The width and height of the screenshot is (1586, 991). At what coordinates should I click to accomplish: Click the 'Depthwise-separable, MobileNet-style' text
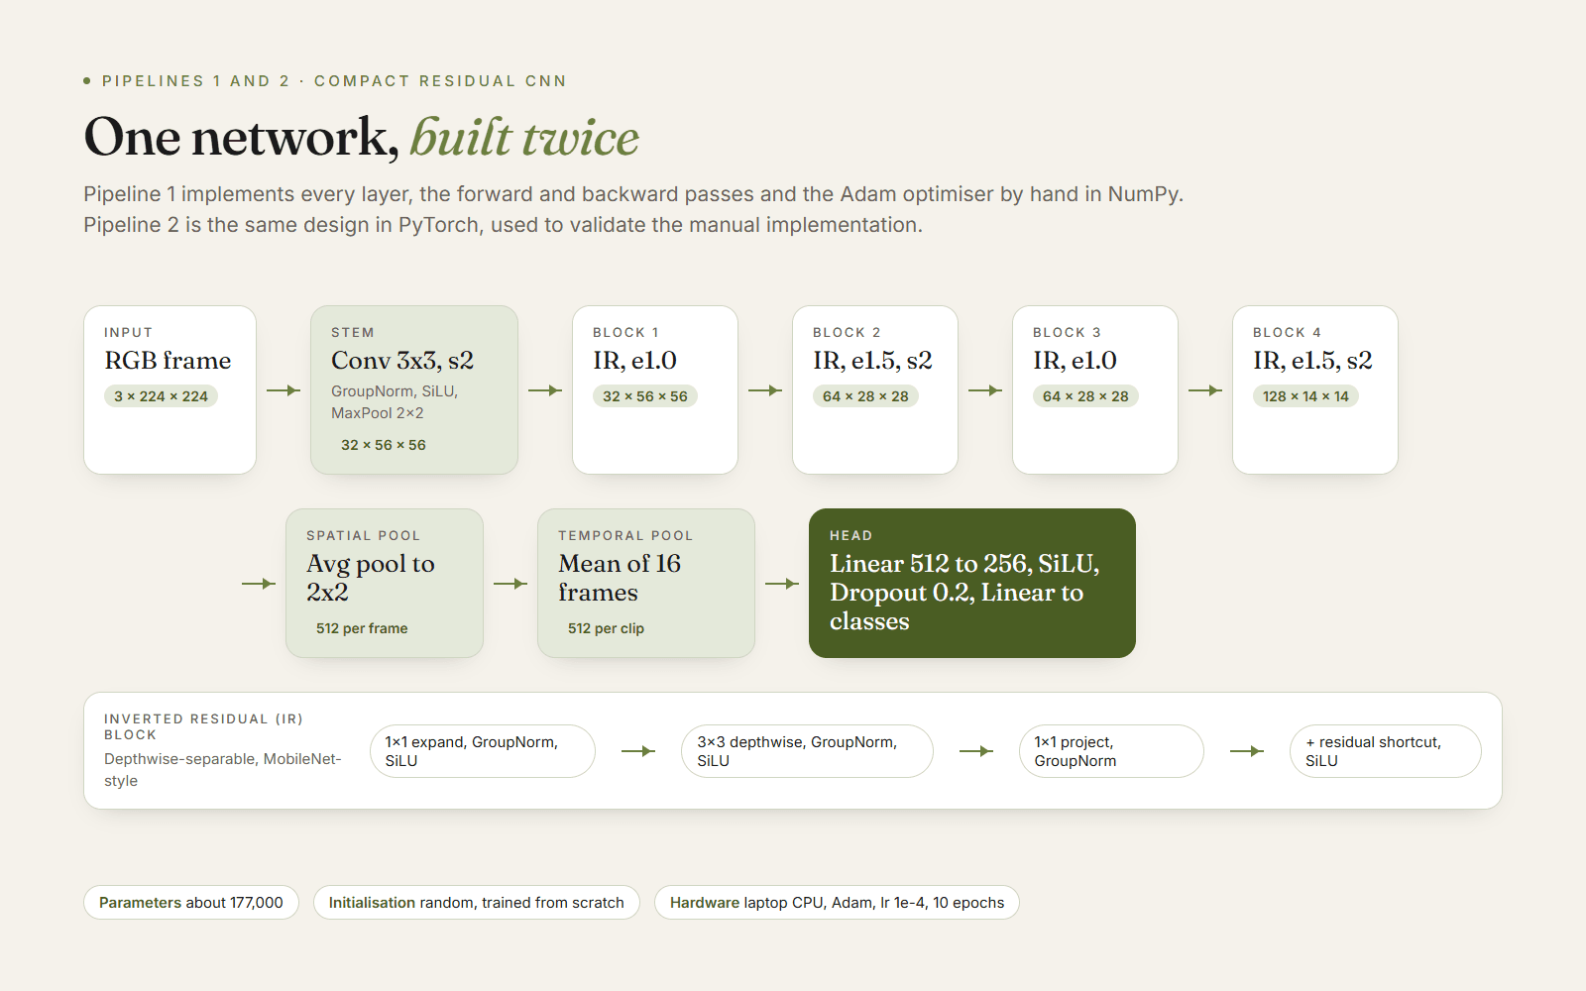click(x=223, y=770)
